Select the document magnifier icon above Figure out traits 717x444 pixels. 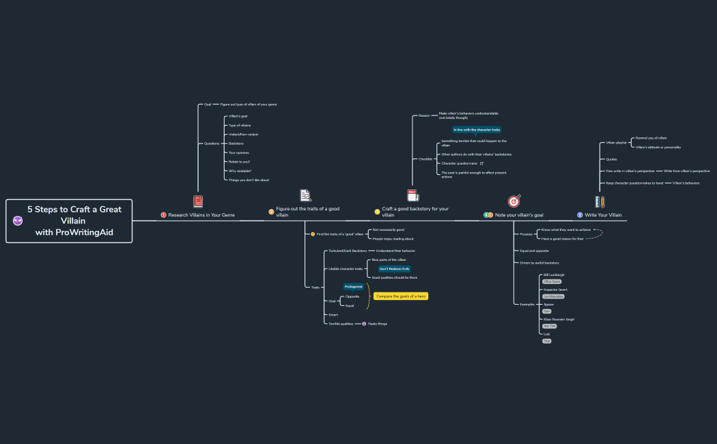305,195
